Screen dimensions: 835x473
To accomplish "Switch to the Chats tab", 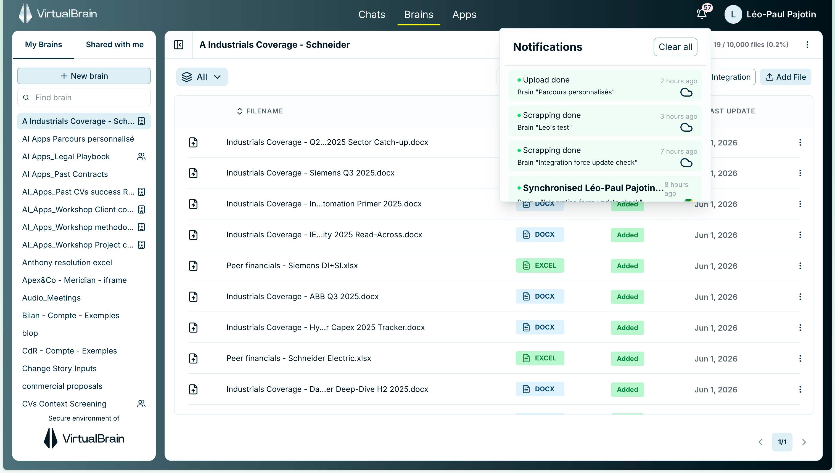I will click(x=372, y=15).
